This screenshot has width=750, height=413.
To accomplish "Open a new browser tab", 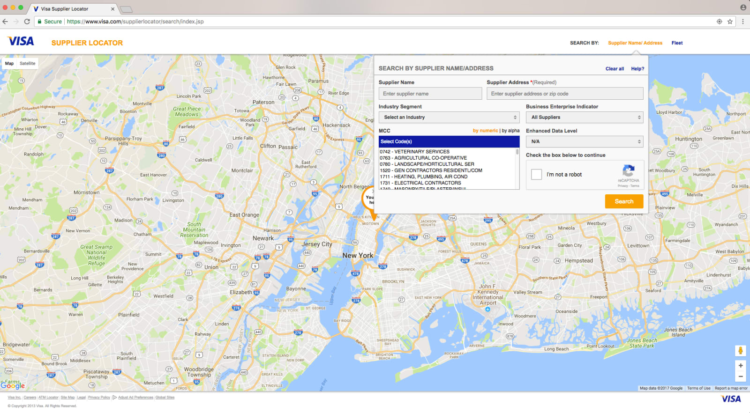I will pos(126,9).
